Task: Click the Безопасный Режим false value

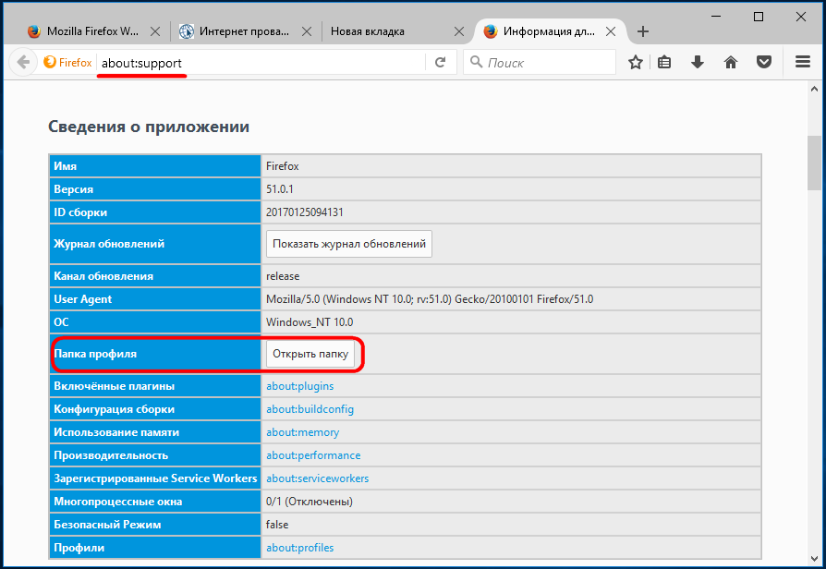Action: pyautogui.click(x=277, y=525)
